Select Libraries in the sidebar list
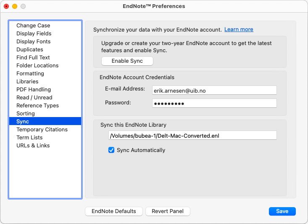Screen dimensions: 308x224 [x=45, y=82]
